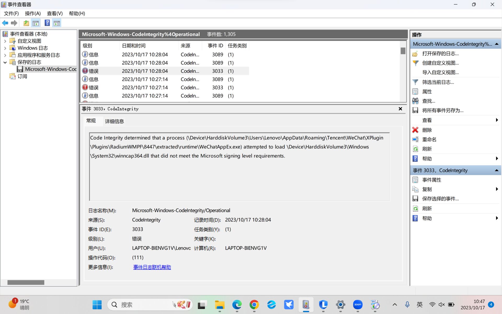Click the event list vertical scrollbar thumb

pos(403,51)
